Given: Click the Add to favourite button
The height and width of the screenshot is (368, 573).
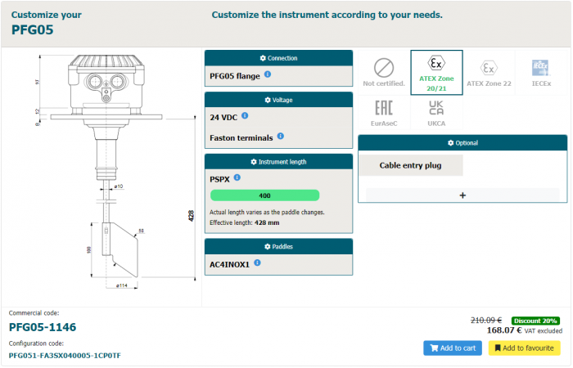Looking at the screenshot, I should pos(524,348).
